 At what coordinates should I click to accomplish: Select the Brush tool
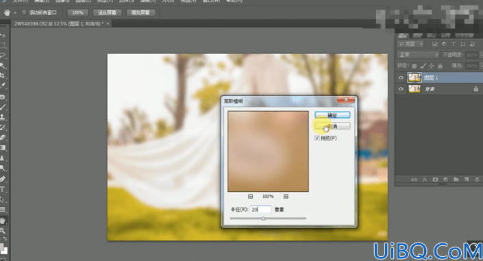point(3,108)
